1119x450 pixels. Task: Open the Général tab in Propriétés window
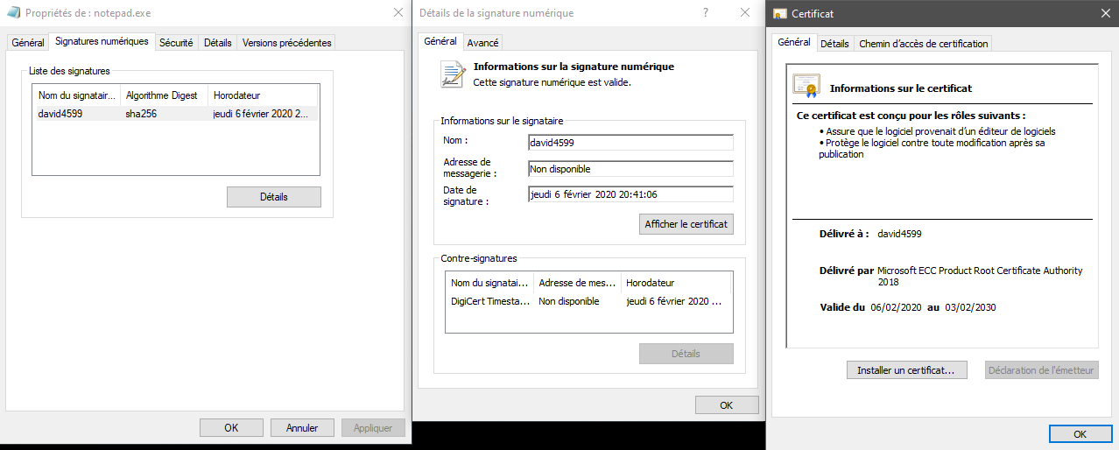[28, 42]
